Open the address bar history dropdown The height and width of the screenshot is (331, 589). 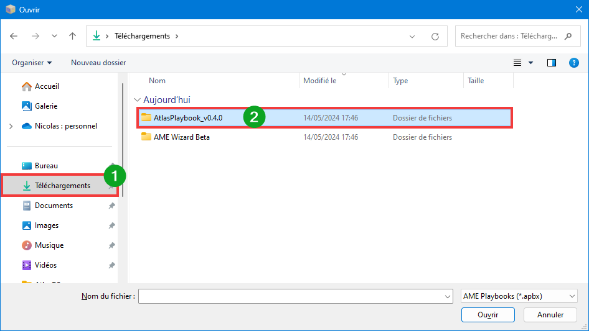click(412, 37)
